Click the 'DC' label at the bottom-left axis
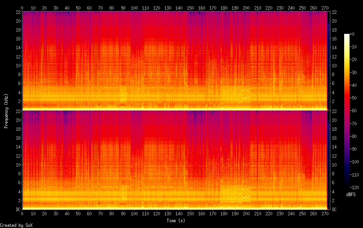This screenshot has height=228, width=363. point(17,210)
